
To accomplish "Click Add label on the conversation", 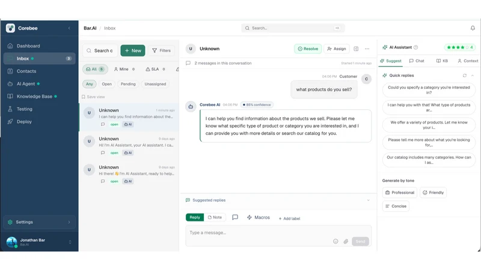I will click(x=289, y=218).
